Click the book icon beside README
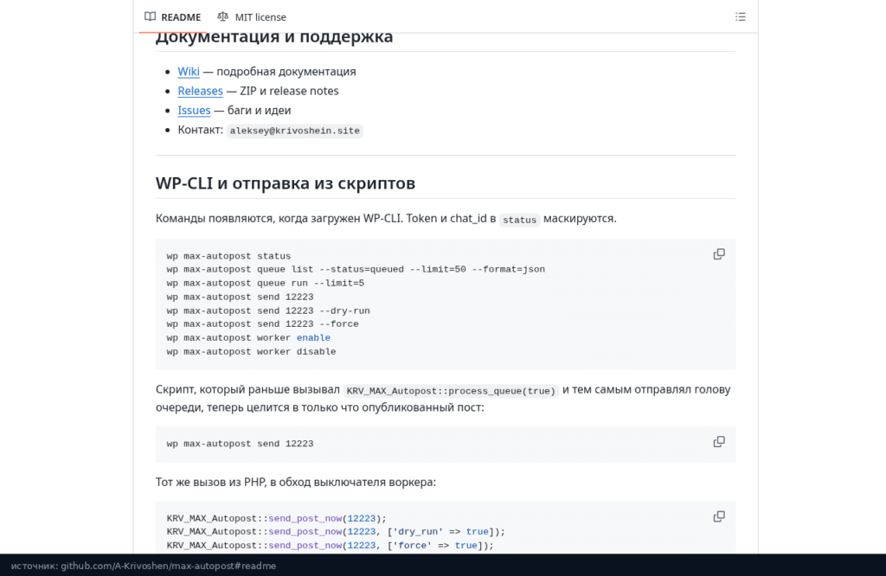Viewport: 886px width, 576px height. [150, 17]
